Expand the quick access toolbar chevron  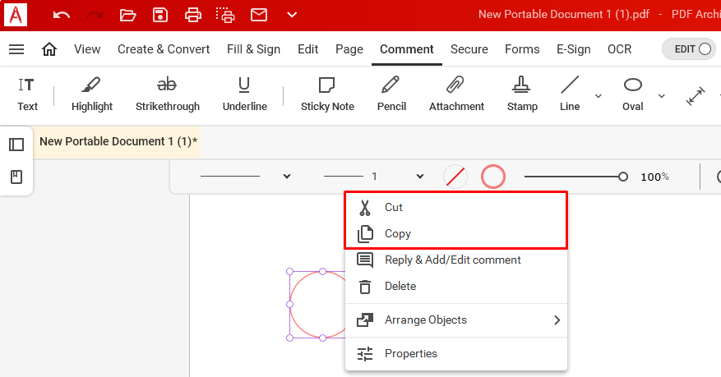292,15
